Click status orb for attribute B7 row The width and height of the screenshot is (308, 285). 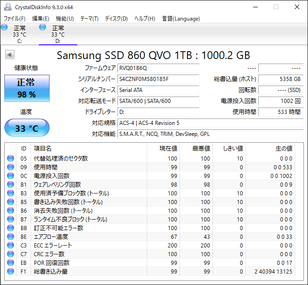11,219
